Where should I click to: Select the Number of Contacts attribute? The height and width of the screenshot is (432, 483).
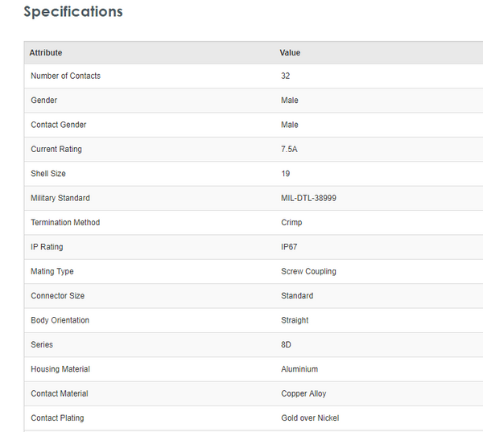point(65,76)
